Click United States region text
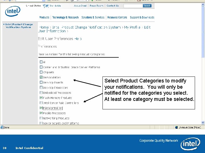Screen dimensions: 205x153 pyautogui.click(x=33, y=6)
